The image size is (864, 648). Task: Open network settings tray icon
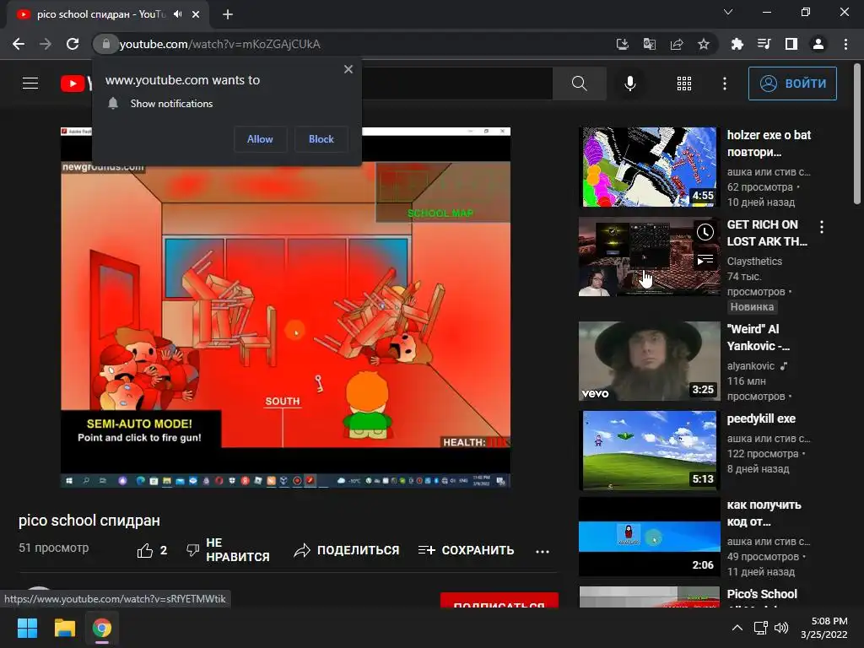pyautogui.click(x=761, y=628)
